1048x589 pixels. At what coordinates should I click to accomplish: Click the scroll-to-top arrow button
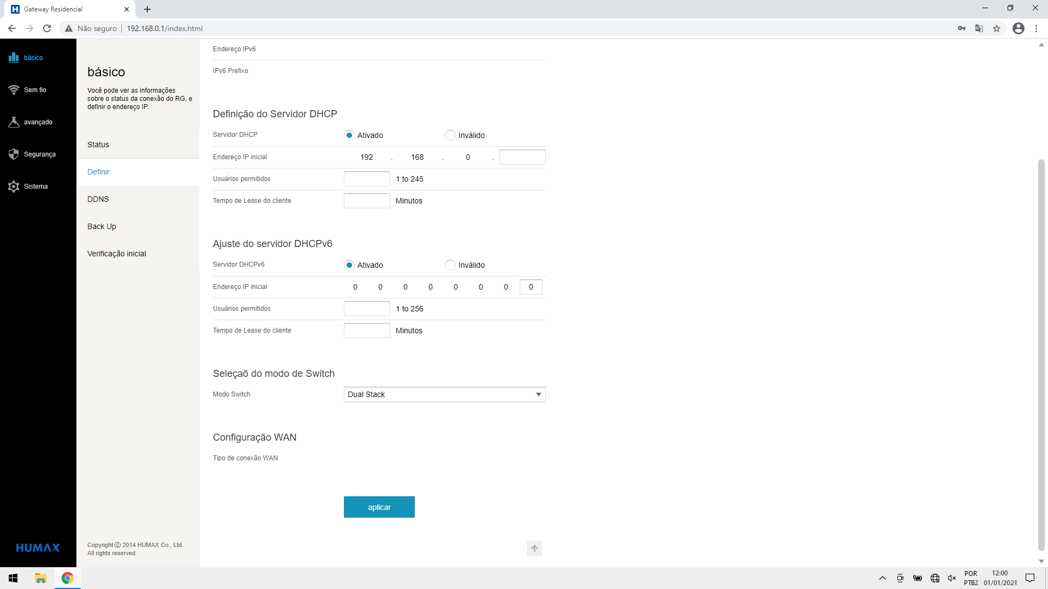pos(534,548)
